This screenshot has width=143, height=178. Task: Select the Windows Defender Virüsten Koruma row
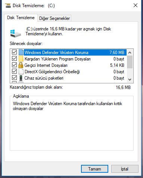[x=68, y=52]
